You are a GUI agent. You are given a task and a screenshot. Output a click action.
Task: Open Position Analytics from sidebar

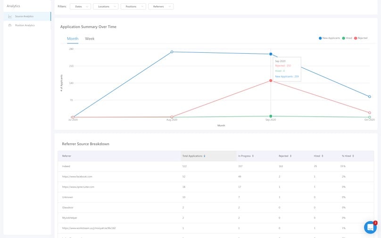click(25, 25)
